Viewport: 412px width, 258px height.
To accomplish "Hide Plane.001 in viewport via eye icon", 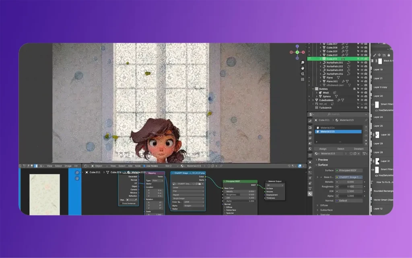I will [362, 81].
